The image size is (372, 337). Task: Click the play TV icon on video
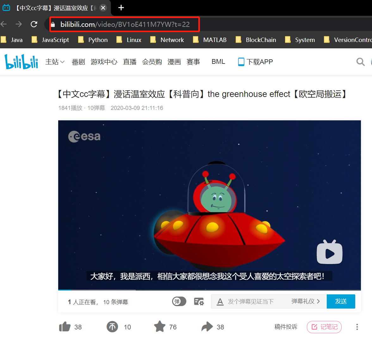tap(330, 252)
